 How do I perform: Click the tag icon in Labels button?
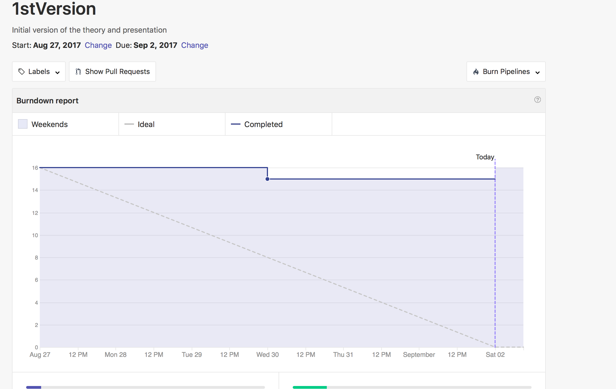coord(22,72)
